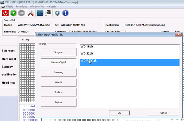Choose the highlighted WD ROYL/L entry
The height and width of the screenshot is (121, 184).
130,62
